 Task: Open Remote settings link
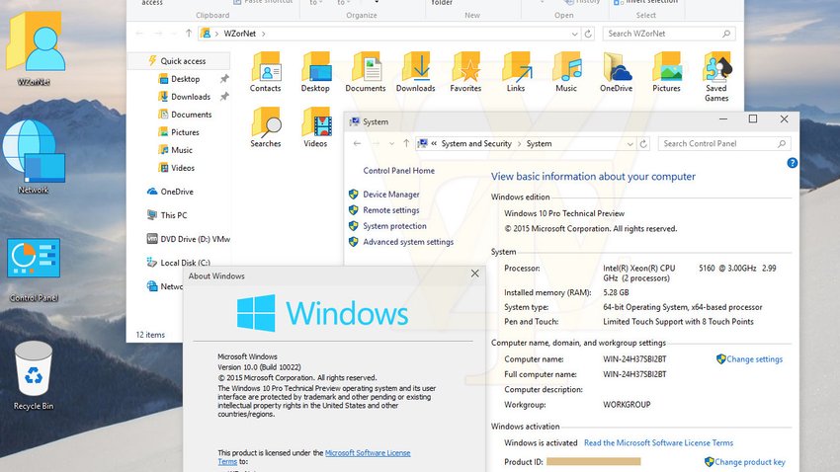[391, 210]
